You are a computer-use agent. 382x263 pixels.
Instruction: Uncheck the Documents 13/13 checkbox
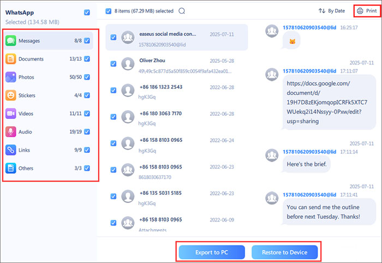[87, 59]
